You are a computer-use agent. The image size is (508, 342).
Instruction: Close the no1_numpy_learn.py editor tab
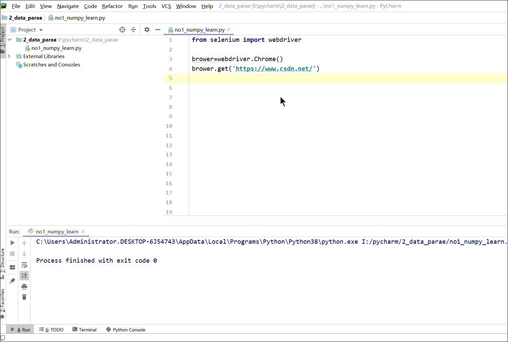click(229, 30)
